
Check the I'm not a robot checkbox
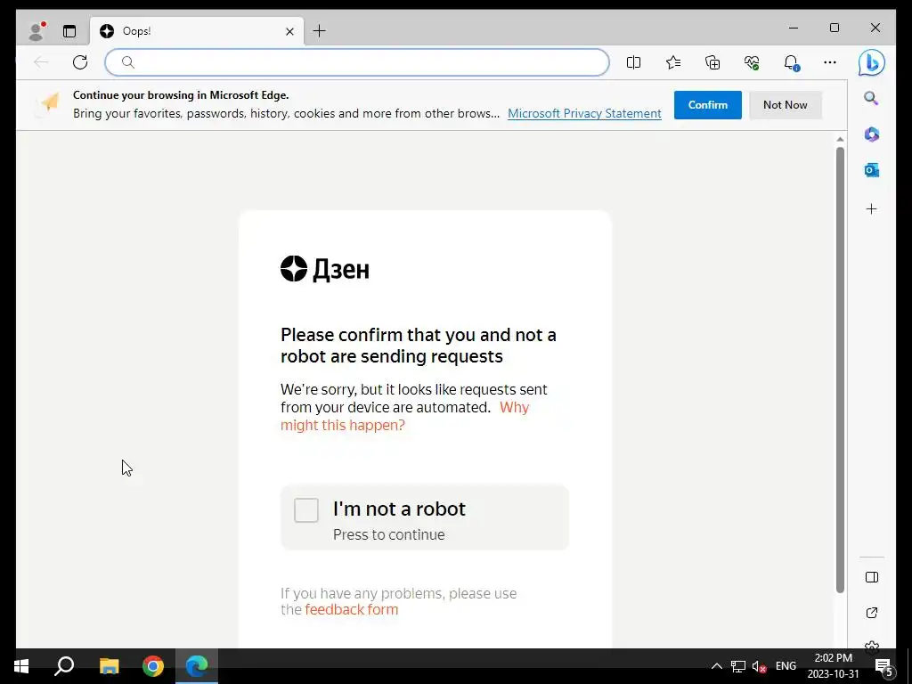point(306,510)
